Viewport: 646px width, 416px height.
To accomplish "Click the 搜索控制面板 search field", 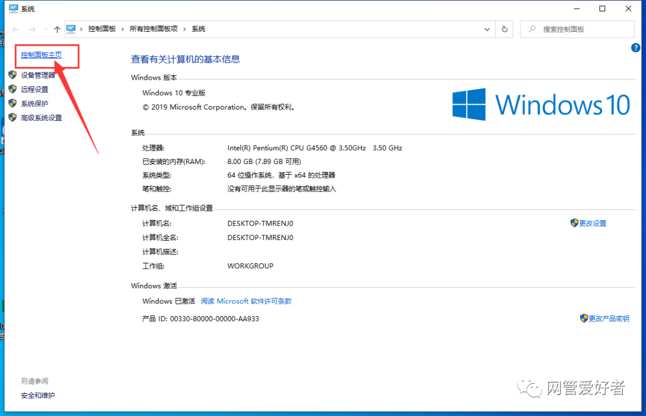I will 577,29.
